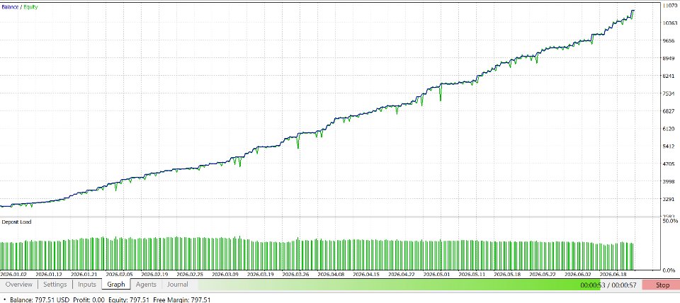This screenshot has height=303, width=680.
Task: Click the 6120 axis value
Action: tap(669, 129)
